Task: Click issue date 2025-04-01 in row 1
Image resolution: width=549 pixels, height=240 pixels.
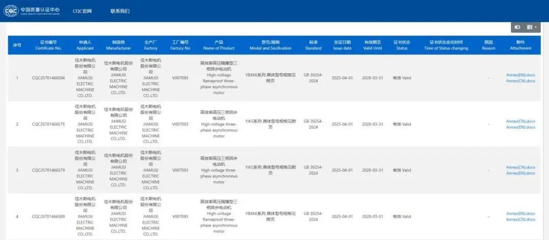Action: [342, 78]
